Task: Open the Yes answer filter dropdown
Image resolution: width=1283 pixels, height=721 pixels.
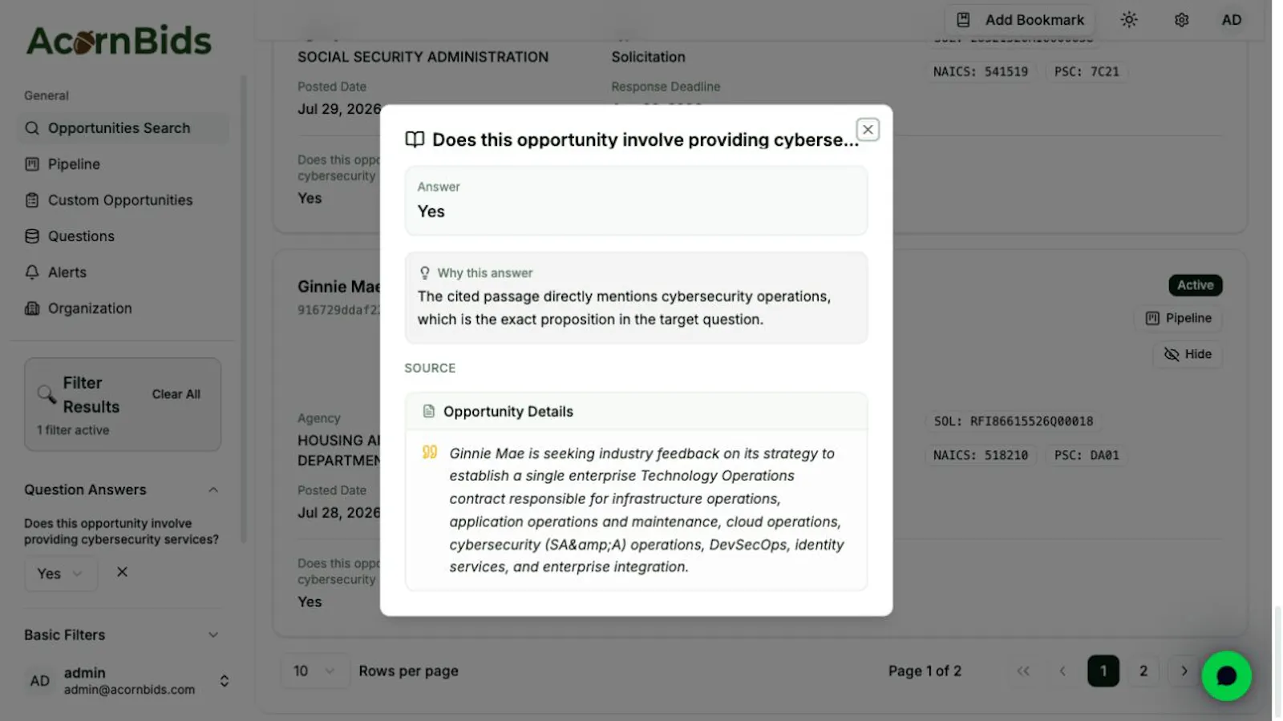Action: [x=61, y=574]
